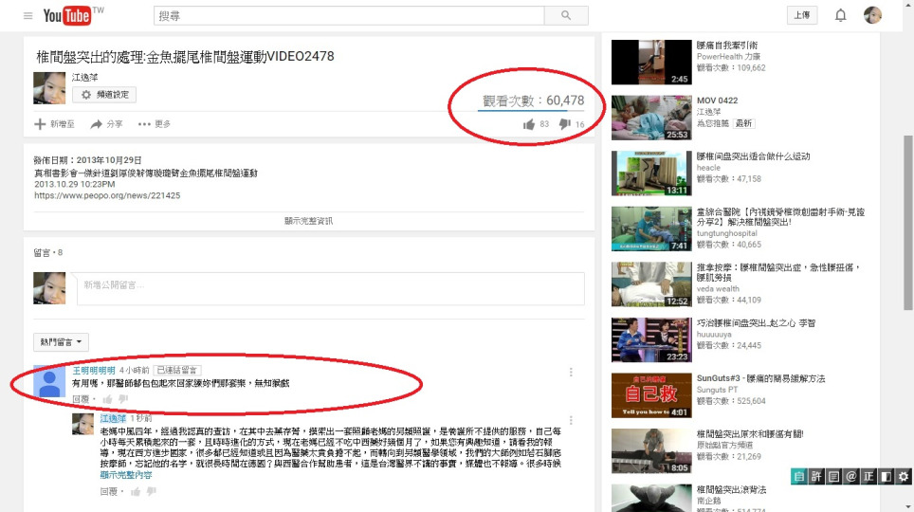The height and width of the screenshot is (512, 914).
Task: Click the 新增公開留言 comment box
Action: [x=330, y=288]
